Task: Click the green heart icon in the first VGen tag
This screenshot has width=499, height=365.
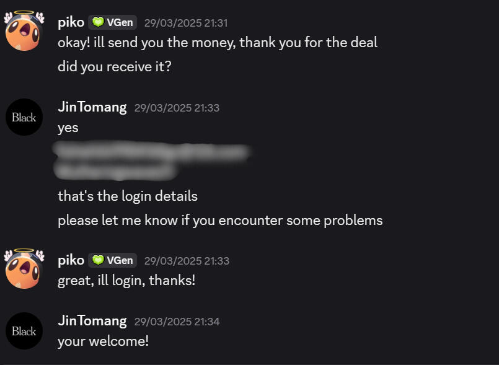Action: (x=98, y=22)
